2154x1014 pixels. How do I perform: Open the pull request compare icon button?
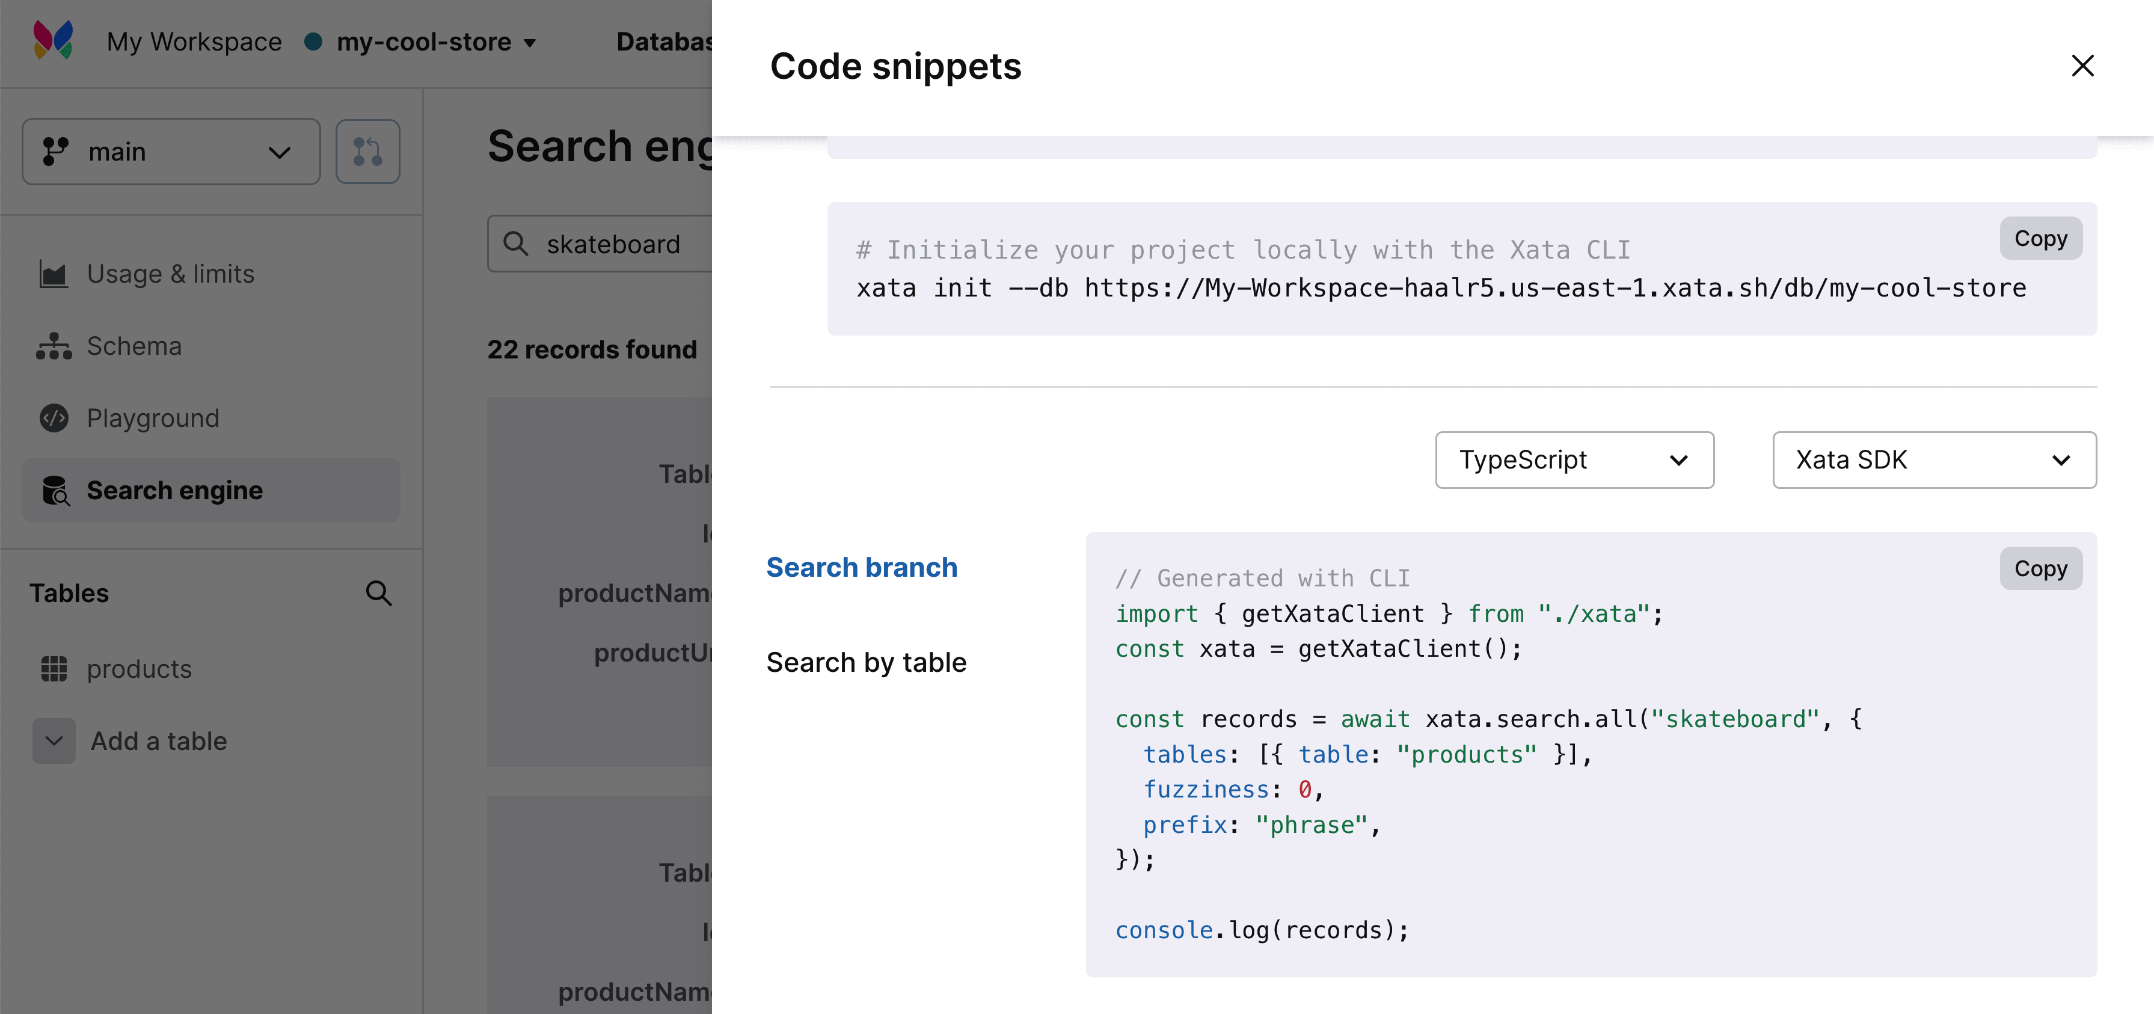point(368,152)
